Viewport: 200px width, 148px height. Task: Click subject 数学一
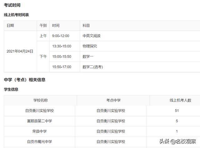pos(88,57)
